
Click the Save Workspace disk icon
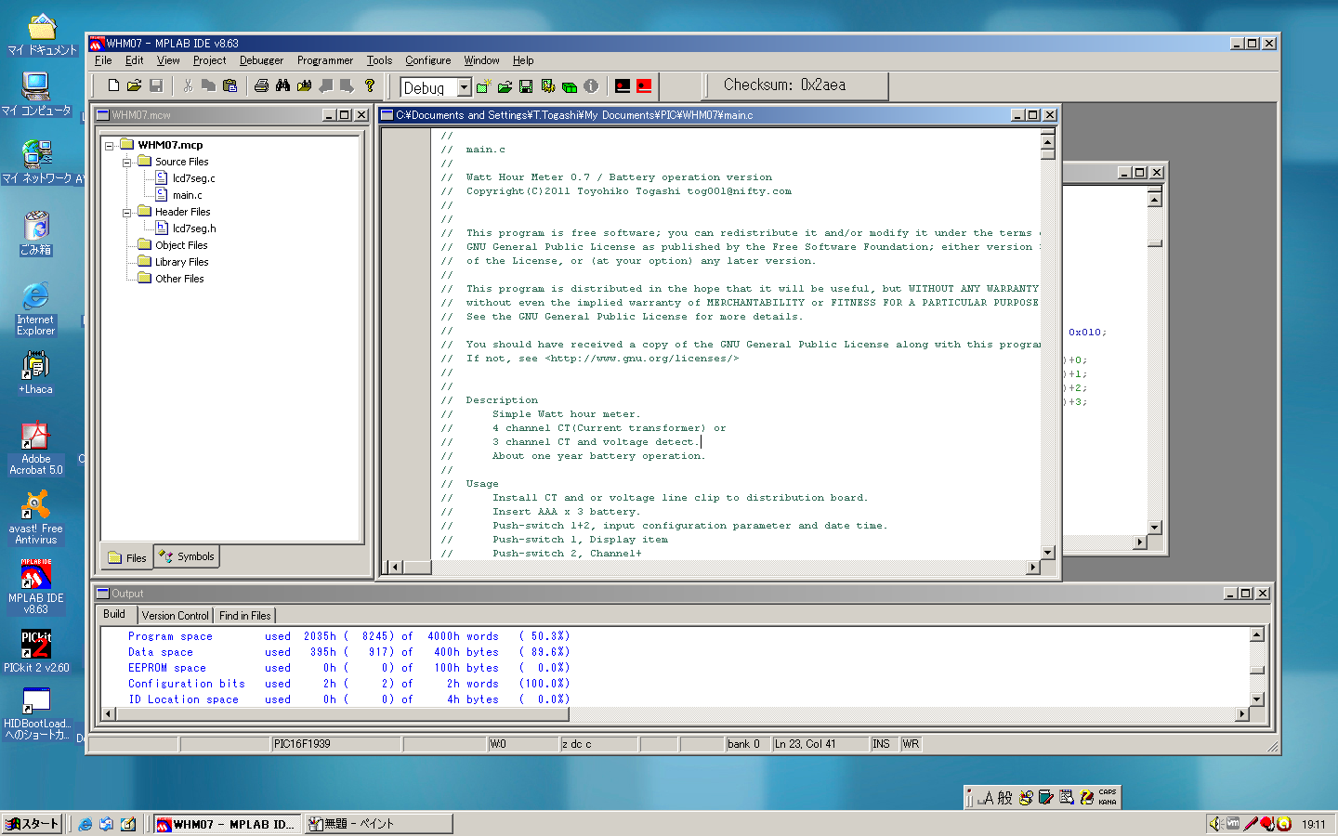coord(526,86)
